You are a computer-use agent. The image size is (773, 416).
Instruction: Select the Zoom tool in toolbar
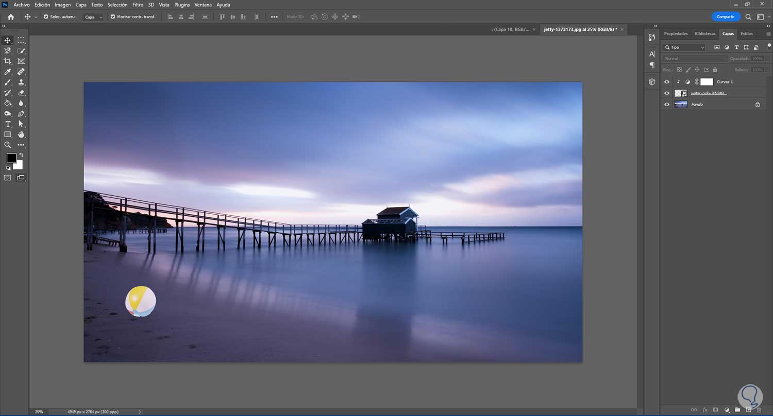8,145
